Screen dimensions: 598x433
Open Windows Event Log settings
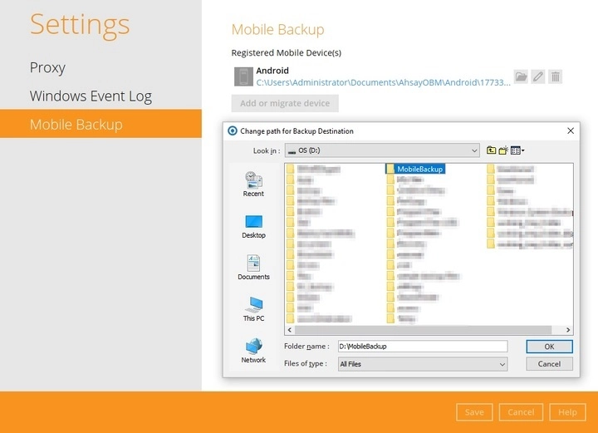tap(91, 96)
